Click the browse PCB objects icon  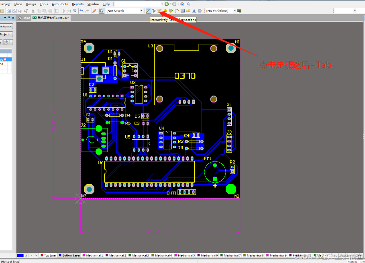click(101, 11)
